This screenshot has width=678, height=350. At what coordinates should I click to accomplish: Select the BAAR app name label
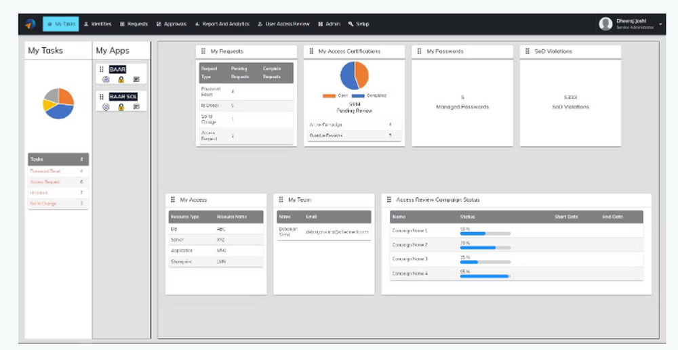(x=117, y=69)
